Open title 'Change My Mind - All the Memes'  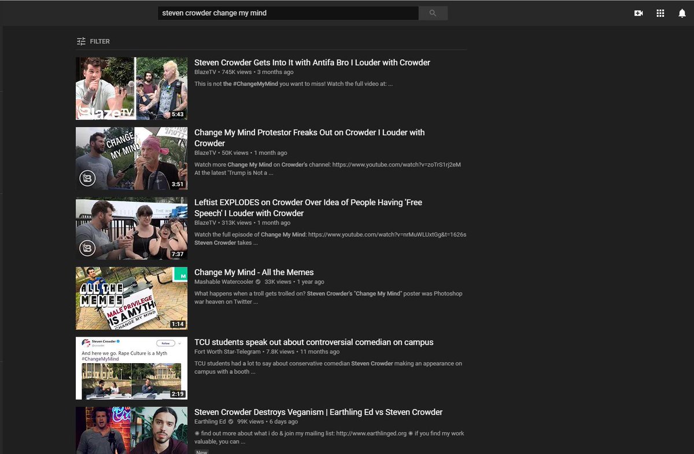(x=254, y=272)
